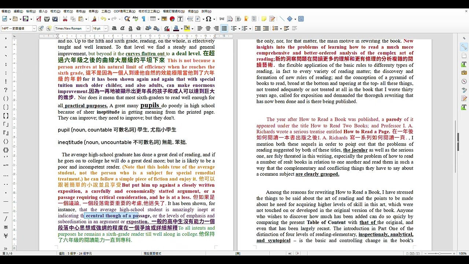Open the 檔案 (File) menu
469x264 pixels.
[x=6, y=11]
